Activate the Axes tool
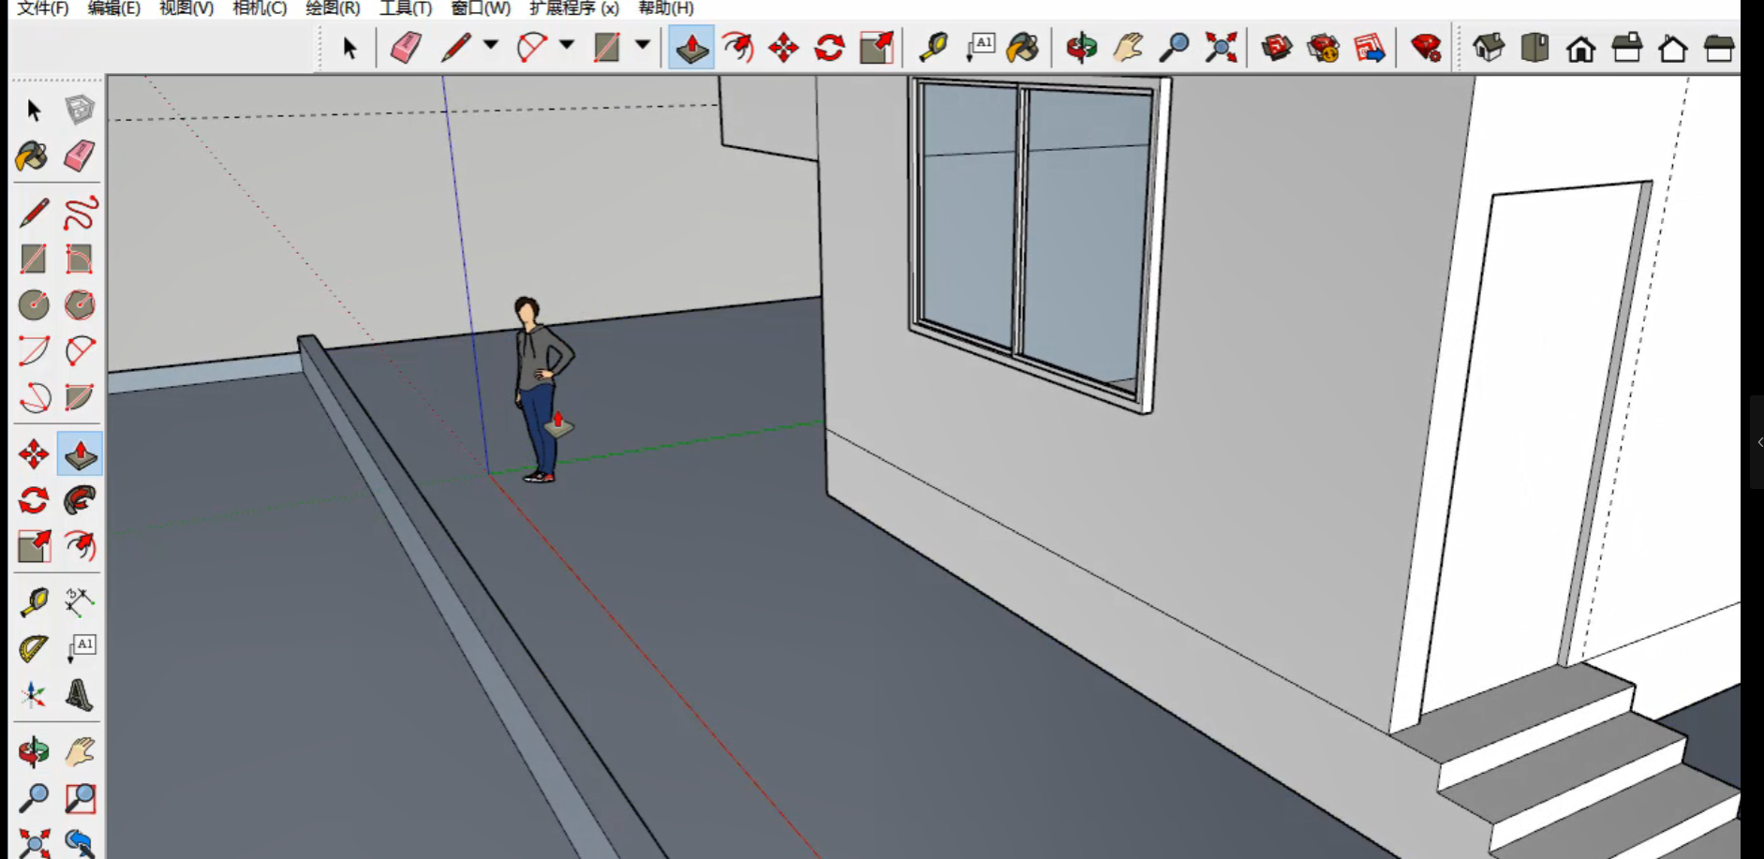 33,695
